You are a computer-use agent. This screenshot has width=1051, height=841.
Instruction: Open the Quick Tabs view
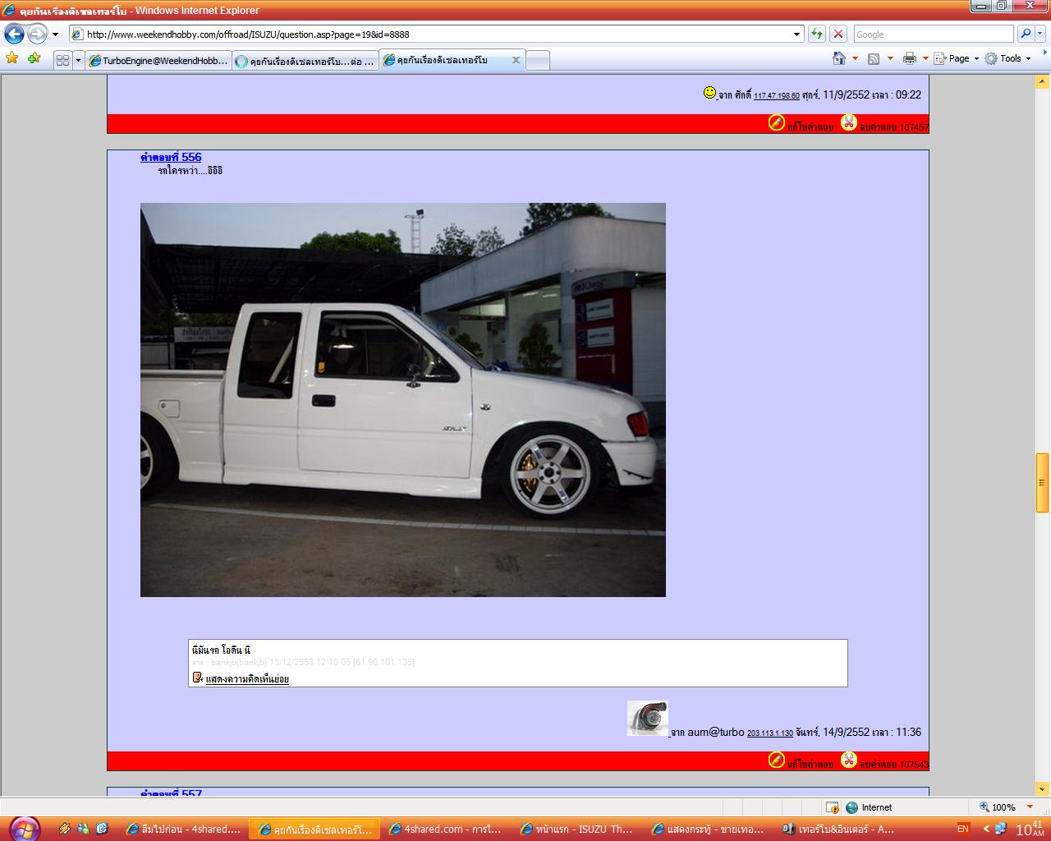(62, 60)
